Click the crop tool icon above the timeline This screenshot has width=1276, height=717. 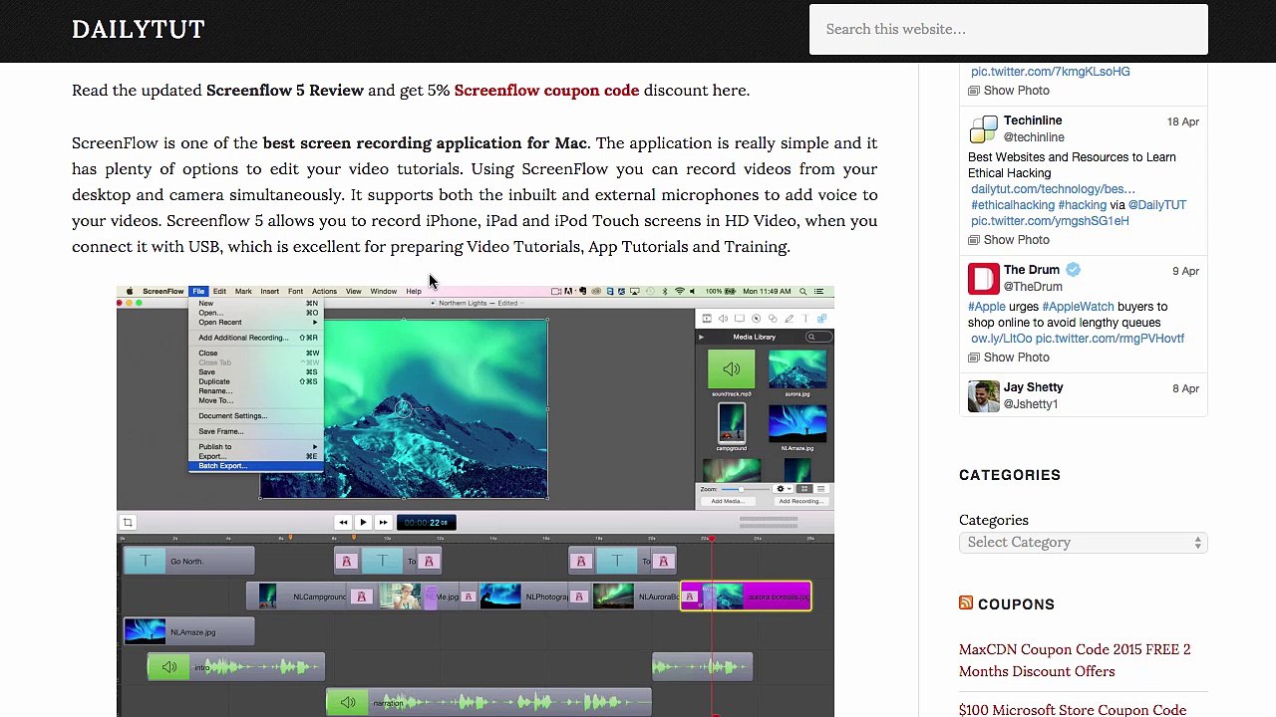click(128, 522)
